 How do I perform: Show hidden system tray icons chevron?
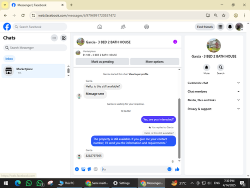tap(192, 183)
